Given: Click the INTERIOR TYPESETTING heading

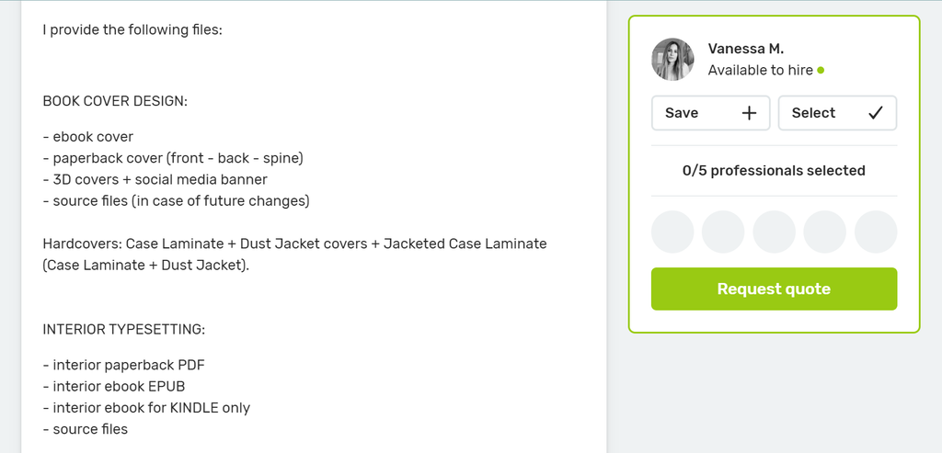Looking at the screenshot, I should (x=124, y=329).
